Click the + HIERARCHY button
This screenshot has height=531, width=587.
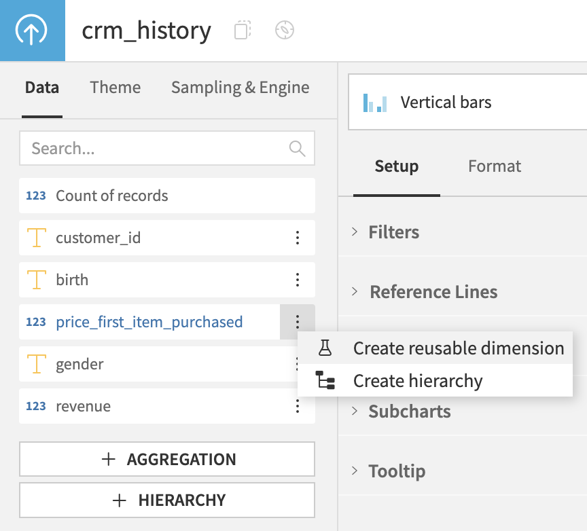pyautogui.click(x=167, y=500)
